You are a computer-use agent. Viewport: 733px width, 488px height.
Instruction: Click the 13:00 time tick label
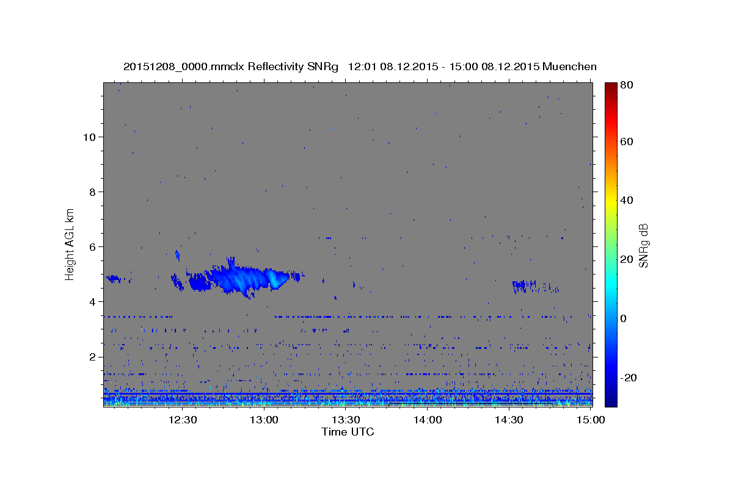(x=264, y=420)
